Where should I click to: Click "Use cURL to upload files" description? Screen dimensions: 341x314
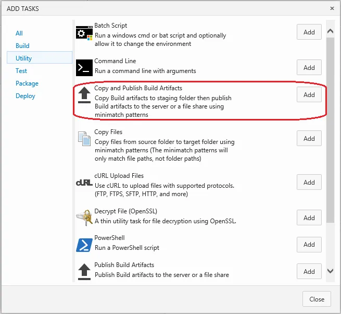point(165,190)
